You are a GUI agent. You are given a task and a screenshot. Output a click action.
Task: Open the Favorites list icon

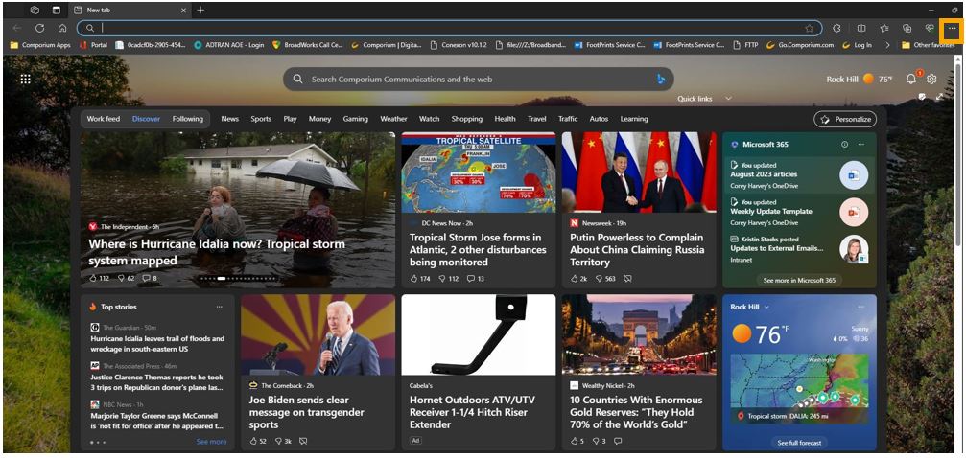tap(884, 29)
